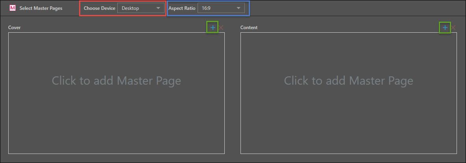This screenshot has width=466, height=163.
Task: Click the empty header area right of Aspect Ratio
Action: pyautogui.click(x=354, y=8)
